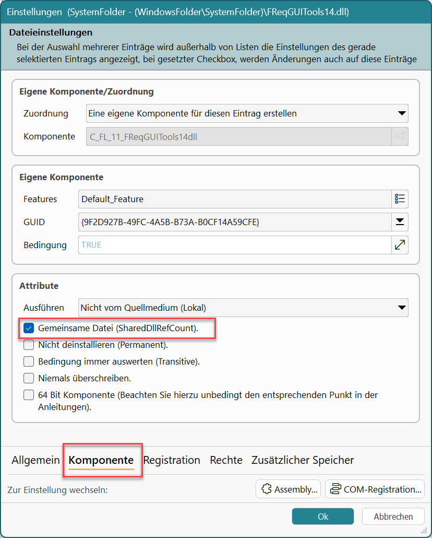432x538 pixels.
Task: Click the GUID generate arrow icon
Action: click(x=400, y=222)
